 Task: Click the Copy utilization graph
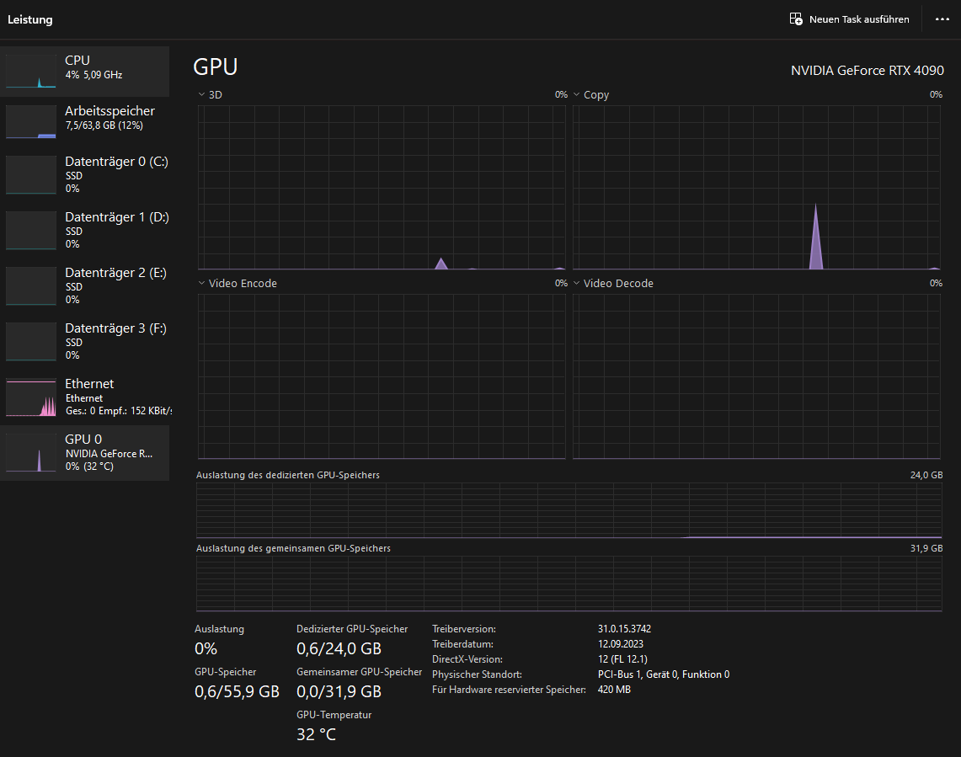coord(756,188)
